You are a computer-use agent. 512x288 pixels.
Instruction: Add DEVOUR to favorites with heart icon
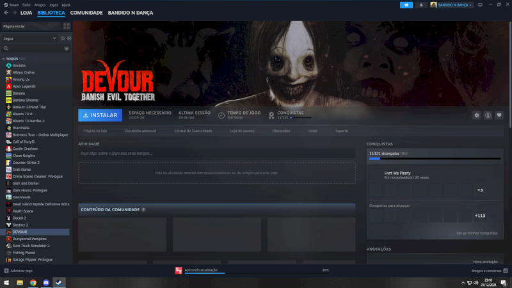coord(499,115)
